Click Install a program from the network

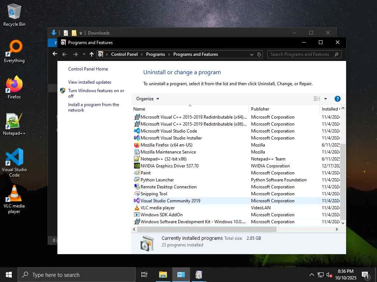93,108
